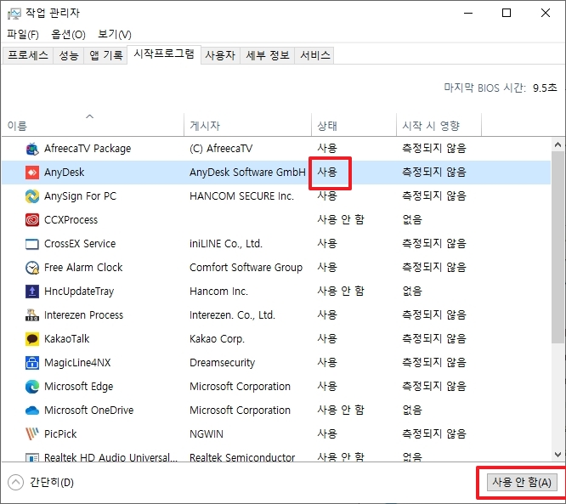Image resolution: width=566 pixels, height=504 pixels.
Task: Select the Realtek HD Audio Universal entry
Action: tap(110, 457)
